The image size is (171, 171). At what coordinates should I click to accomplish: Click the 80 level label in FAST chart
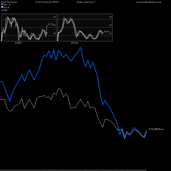54,17
